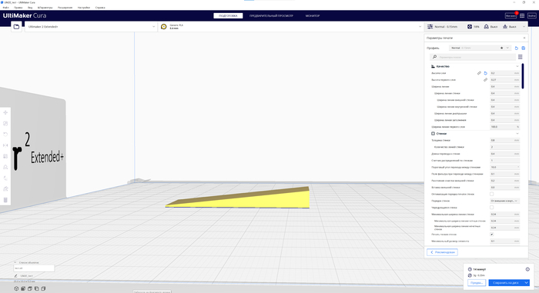Click support status indicator in settings bar
Viewport: 539px width, 293px height.
tap(491, 26)
